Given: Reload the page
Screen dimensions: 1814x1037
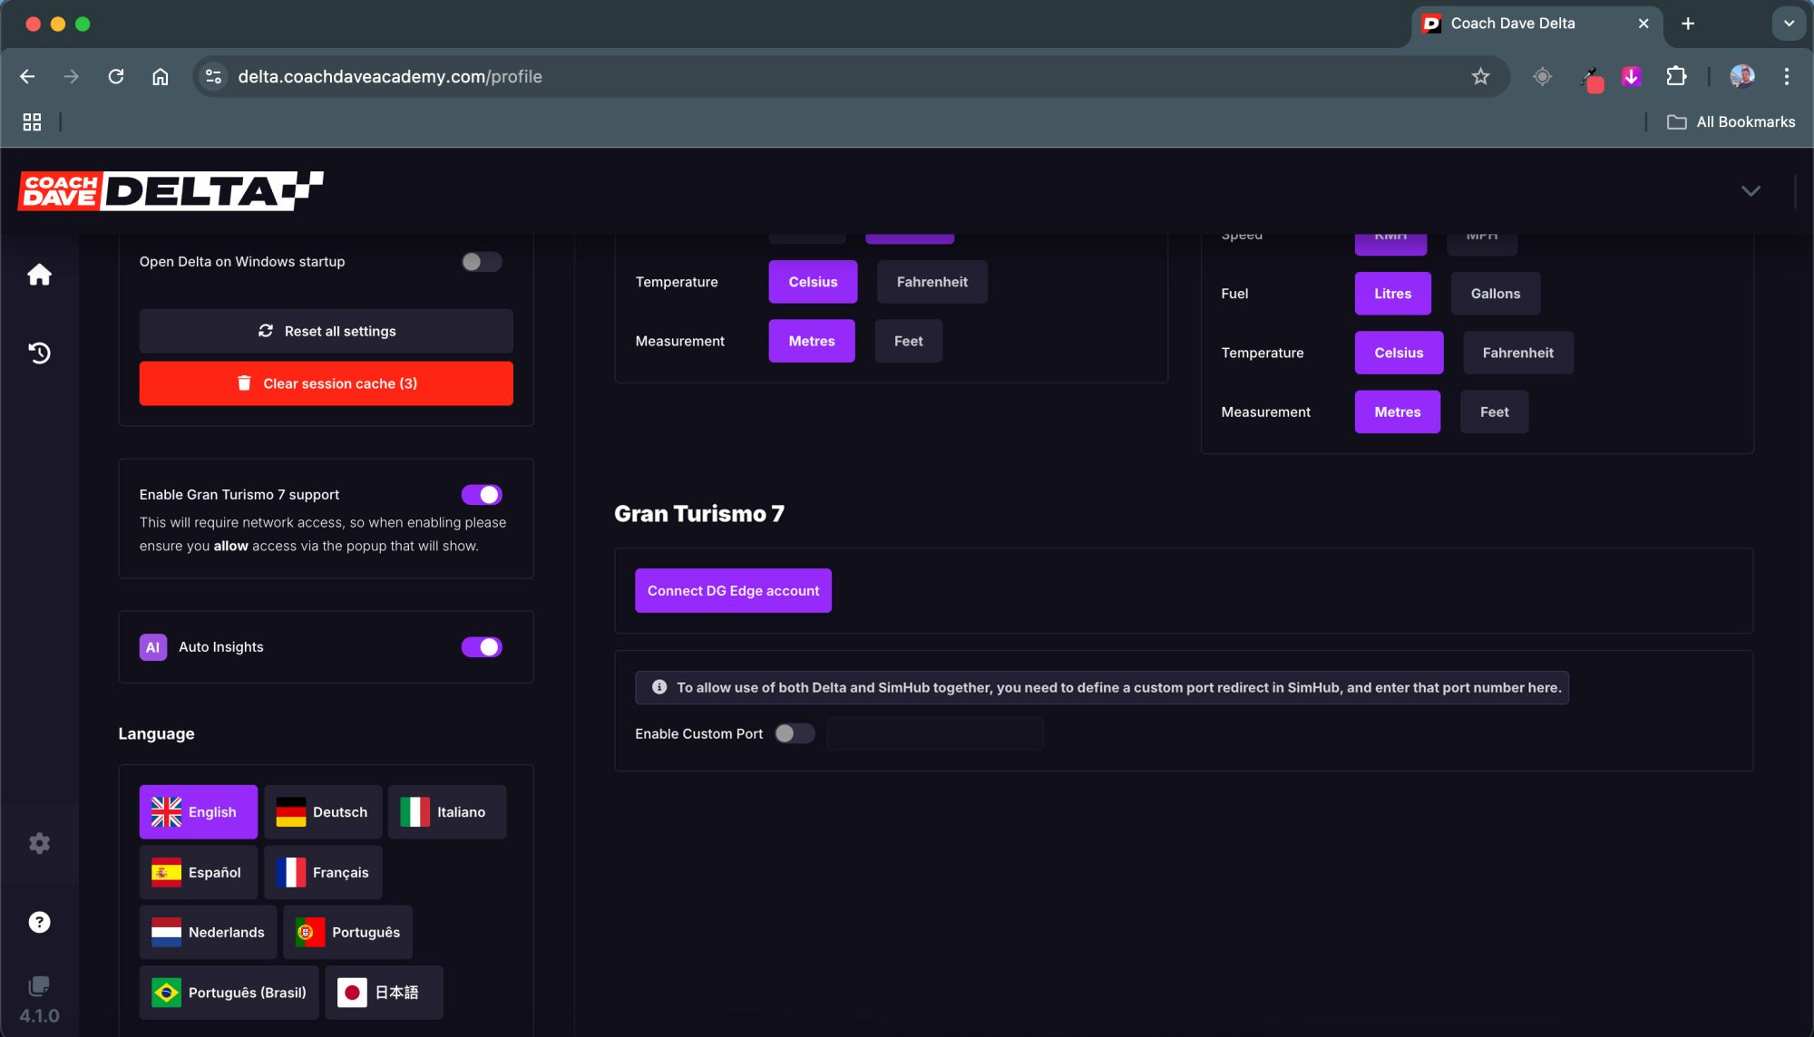Looking at the screenshot, I should 115,76.
